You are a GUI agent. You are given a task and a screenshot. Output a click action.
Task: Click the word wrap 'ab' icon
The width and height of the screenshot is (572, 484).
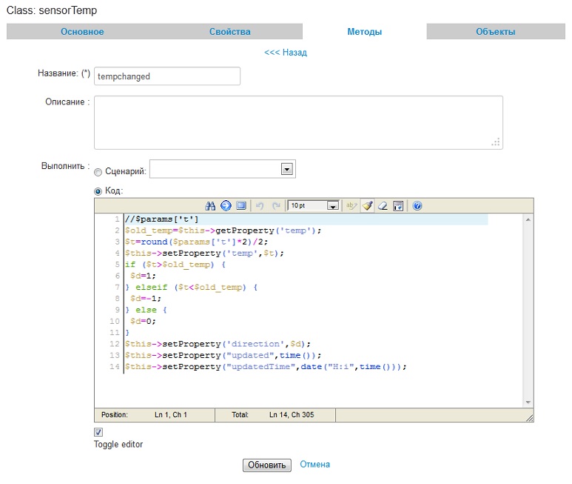(351, 205)
